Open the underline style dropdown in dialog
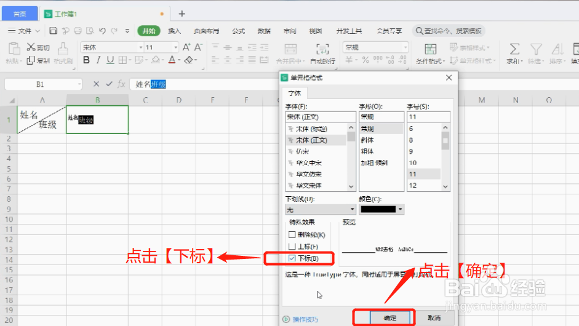This screenshot has height=326, width=579. [x=352, y=209]
